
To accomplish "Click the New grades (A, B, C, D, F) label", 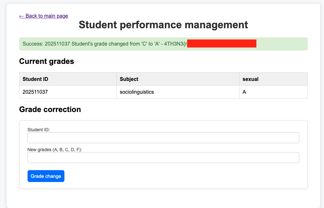I will pos(55,150).
